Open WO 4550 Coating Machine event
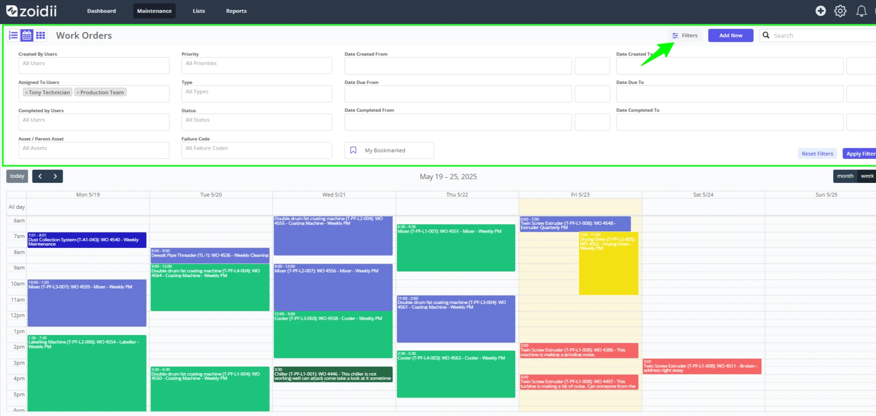This screenshot has height=416, width=876. [x=210, y=389]
